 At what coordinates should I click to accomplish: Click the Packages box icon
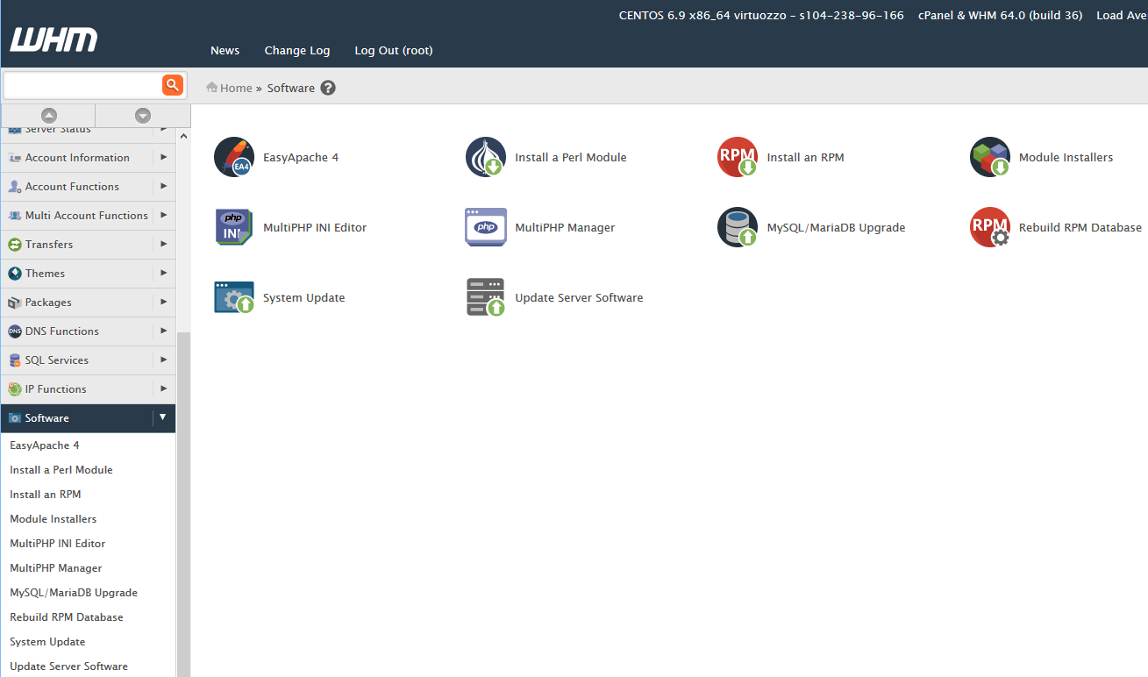click(15, 303)
